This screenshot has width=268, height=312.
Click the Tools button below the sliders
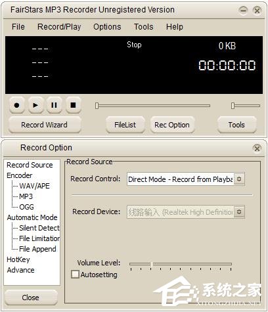pos(236,125)
